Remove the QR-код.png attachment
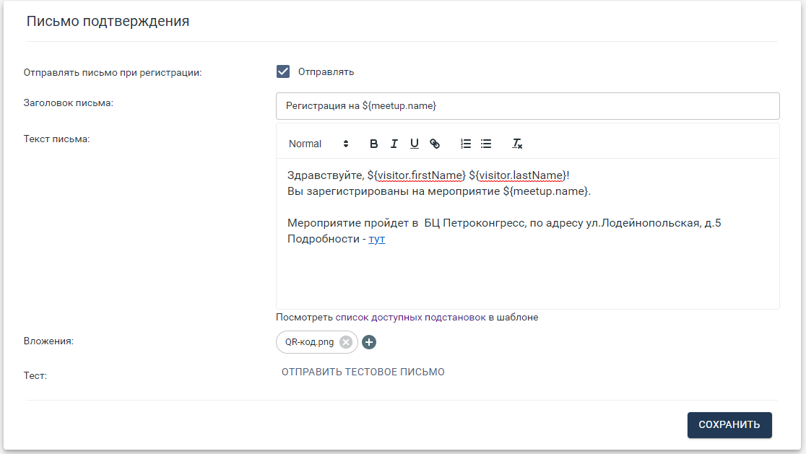The height and width of the screenshot is (454, 806). click(x=346, y=342)
